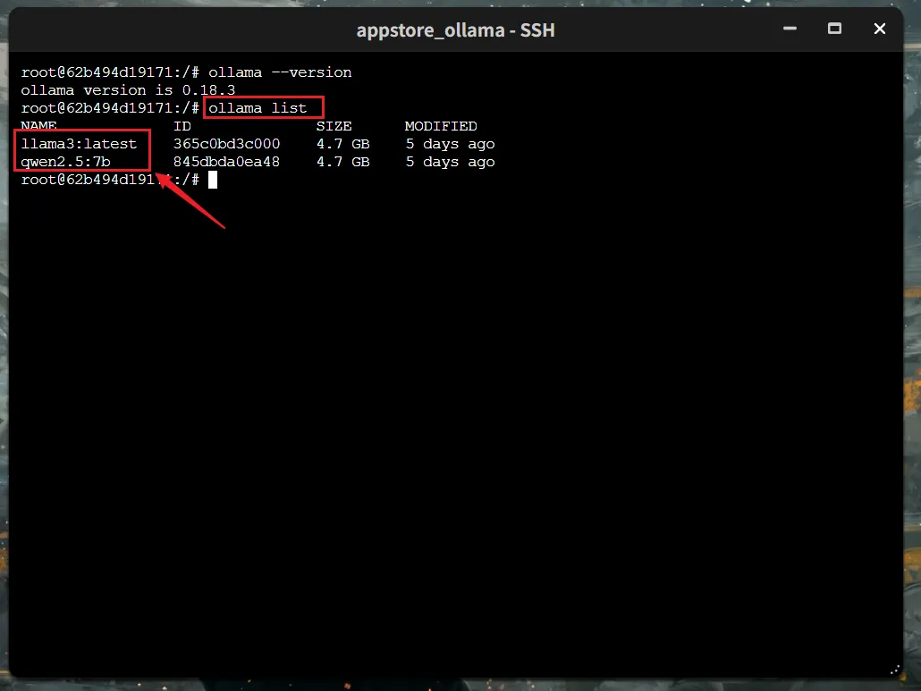
Task: Click the SIZE column header
Action: (x=334, y=126)
